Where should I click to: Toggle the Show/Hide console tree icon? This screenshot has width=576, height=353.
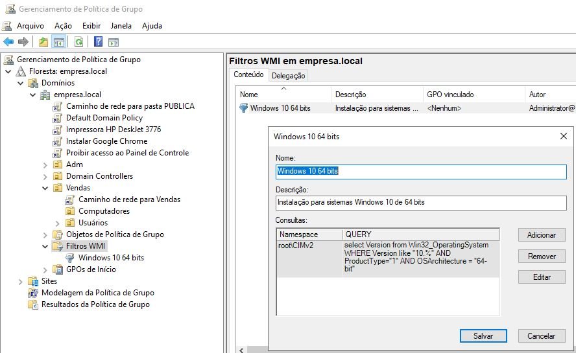[59, 42]
